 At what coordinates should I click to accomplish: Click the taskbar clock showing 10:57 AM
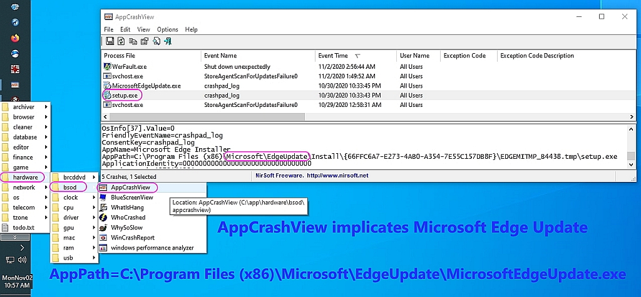point(16,281)
